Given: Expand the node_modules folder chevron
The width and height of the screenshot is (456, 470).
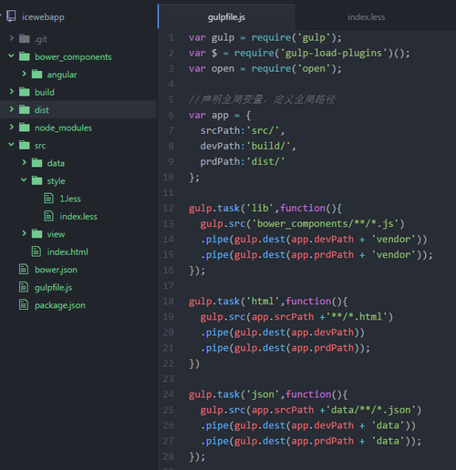Looking at the screenshot, I should pos(12,127).
